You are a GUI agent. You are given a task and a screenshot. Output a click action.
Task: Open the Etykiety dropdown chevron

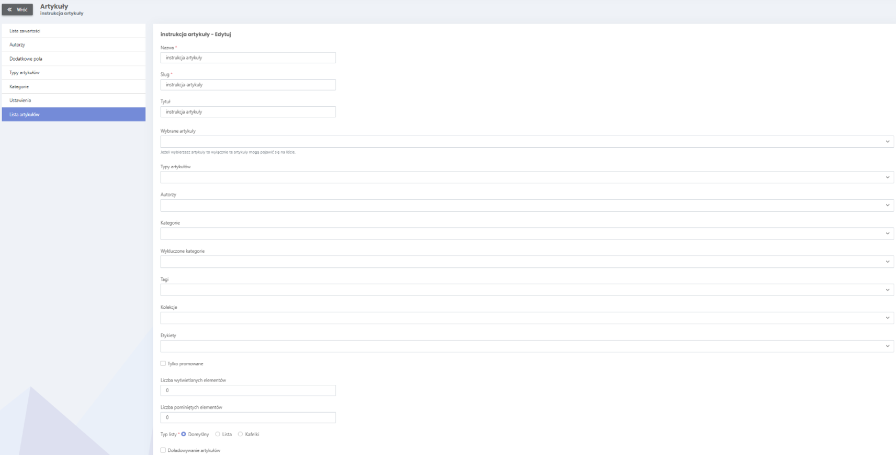[x=887, y=346]
